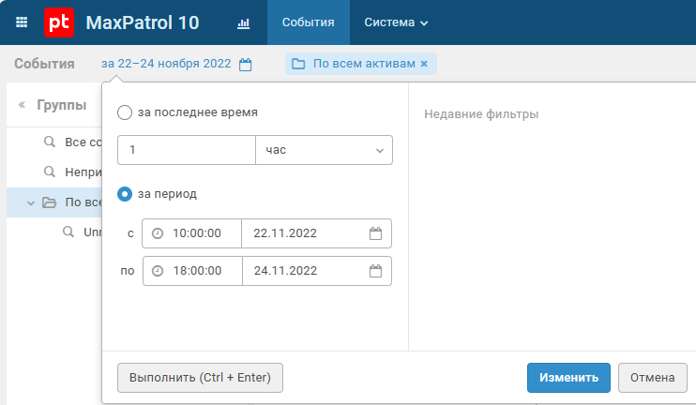Click the numeric value field containing 1

186,150
